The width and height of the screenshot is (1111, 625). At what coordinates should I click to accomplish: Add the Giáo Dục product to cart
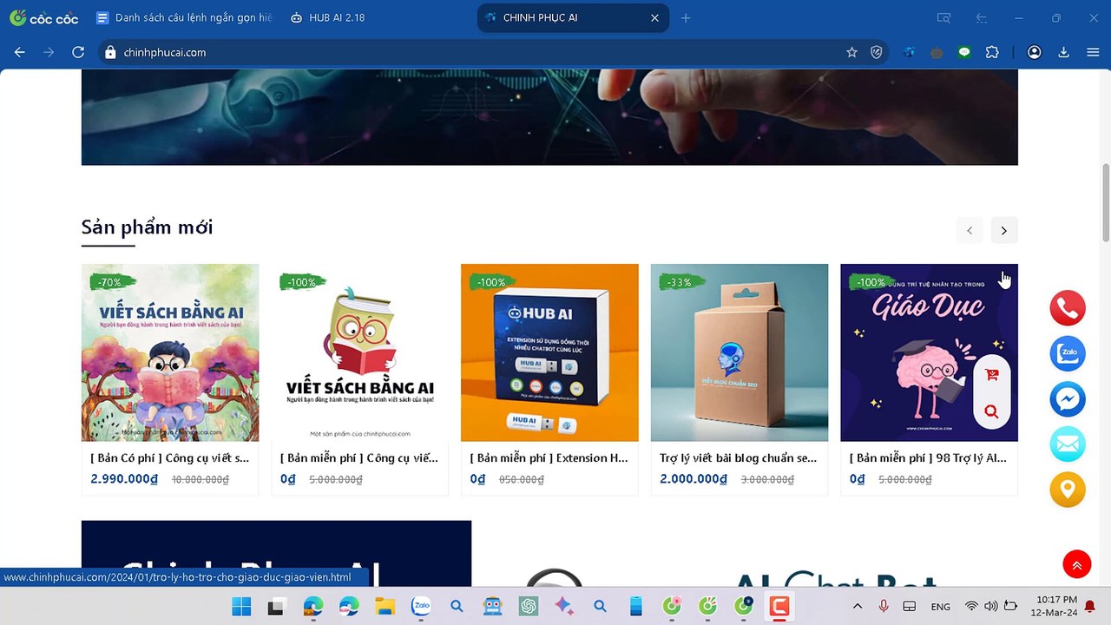(x=992, y=375)
